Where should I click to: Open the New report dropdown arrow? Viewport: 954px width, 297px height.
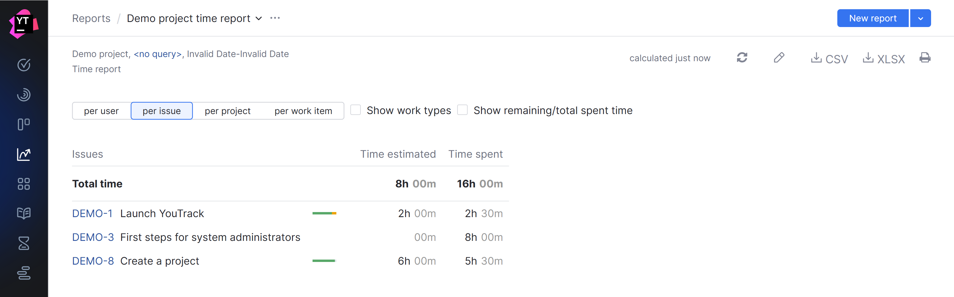(x=920, y=18)
